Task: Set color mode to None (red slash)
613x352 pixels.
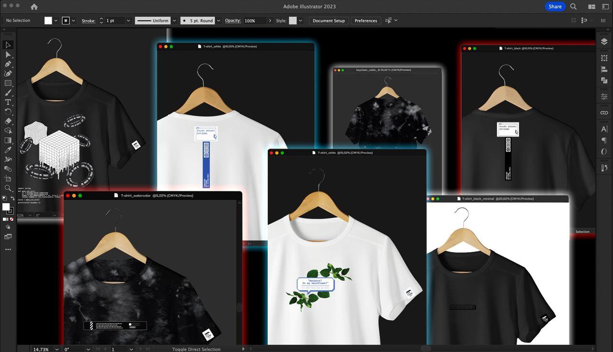Action: (x=12, y=220)
